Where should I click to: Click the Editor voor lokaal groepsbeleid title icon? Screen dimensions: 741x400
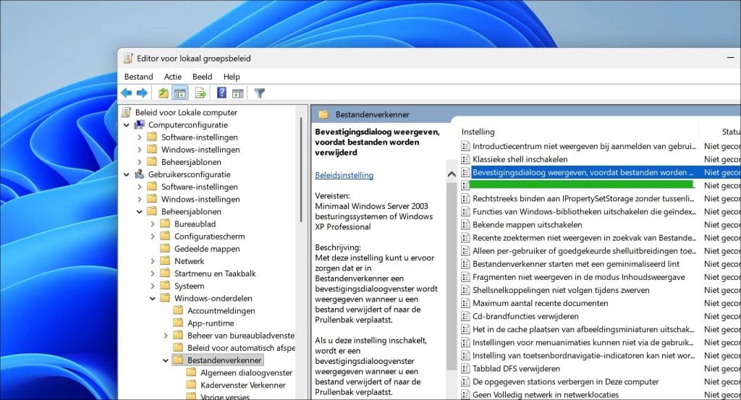pyautogui.click(x=128, y=58)
